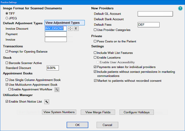Open Short Notice List configuration icon
The height and width of the screenshot is (131, 185).
coord(47,102)
